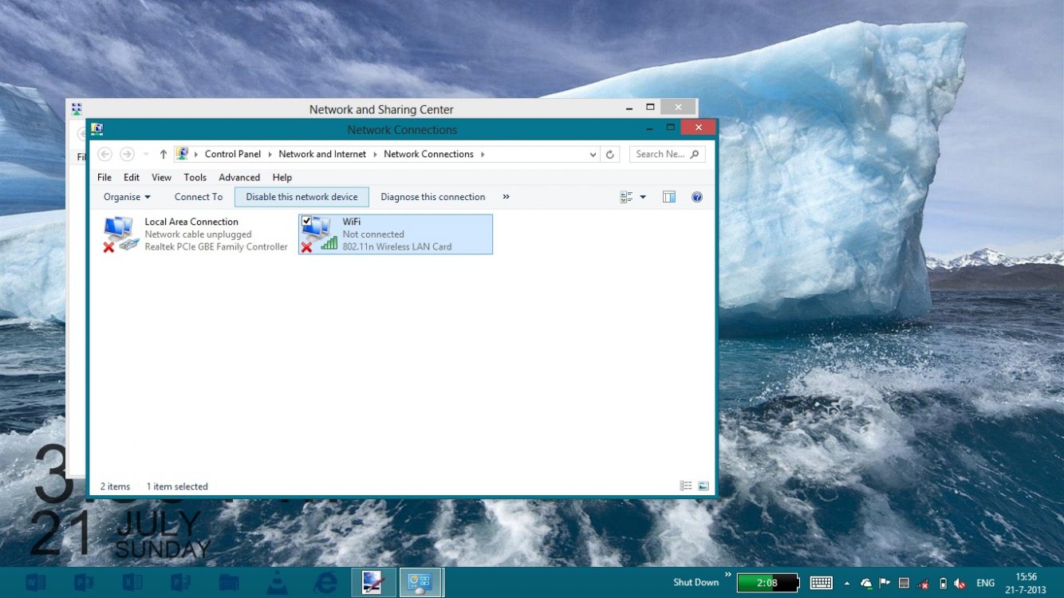Open the File menu
Image resolution: width=1064 pixels, height=598 pixels.
tap(104, 177)
